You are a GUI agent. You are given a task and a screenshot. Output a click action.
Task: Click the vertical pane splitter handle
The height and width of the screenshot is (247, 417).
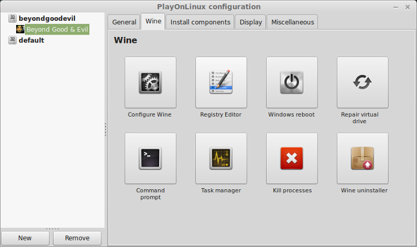(x=105, y=129)
